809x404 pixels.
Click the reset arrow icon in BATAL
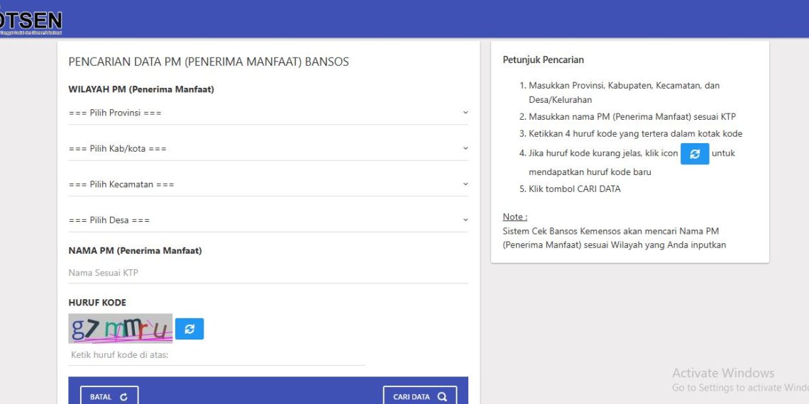pyautogui.click(x=123, y=398)
